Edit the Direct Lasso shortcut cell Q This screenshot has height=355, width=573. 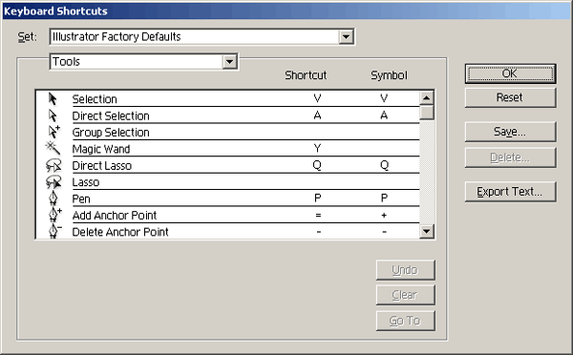tap(317, 165)
